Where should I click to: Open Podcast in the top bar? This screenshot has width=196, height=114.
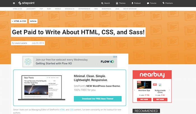136,3
